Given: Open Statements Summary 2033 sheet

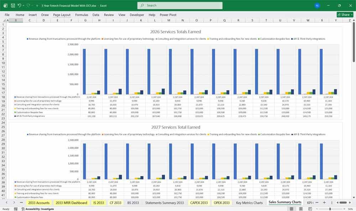Looking at the screenshot, I should pos(164,203).
